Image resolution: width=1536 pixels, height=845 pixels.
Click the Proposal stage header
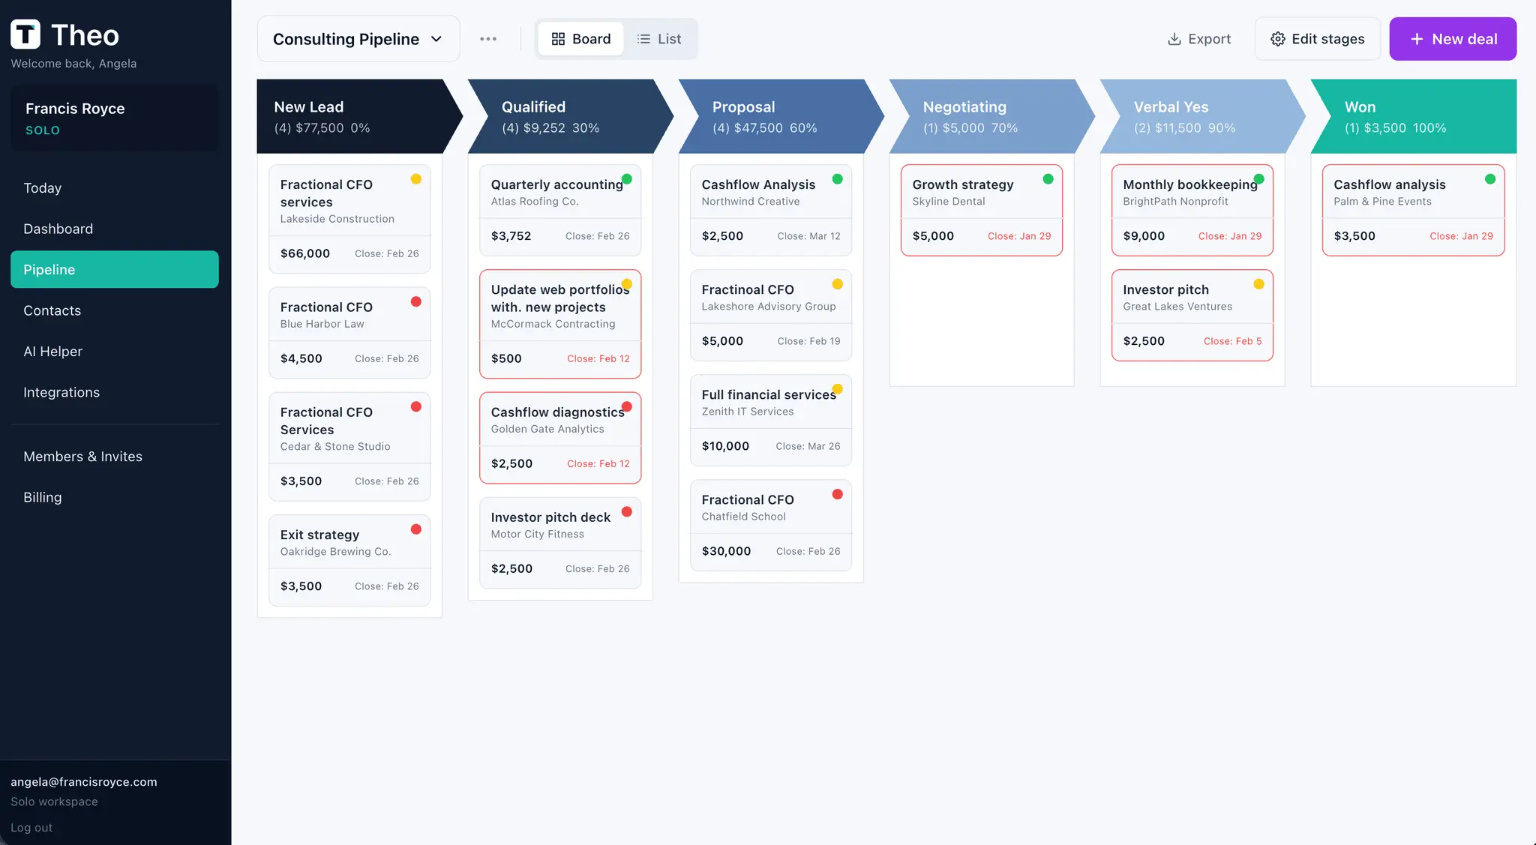(781, 117)
